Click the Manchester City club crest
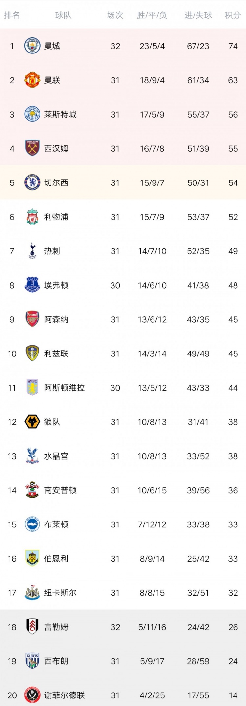The image size is (246, 706). (32, 46)
